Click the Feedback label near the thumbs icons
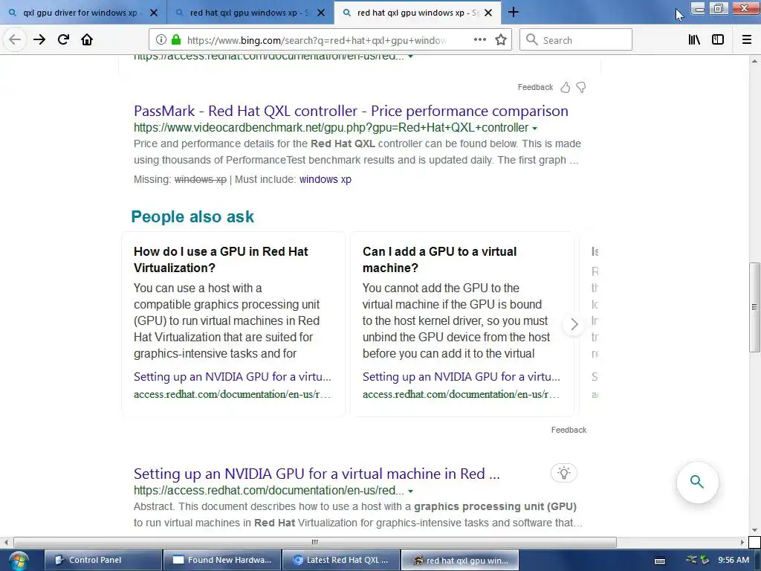761x571 pixels. [535, 88]
